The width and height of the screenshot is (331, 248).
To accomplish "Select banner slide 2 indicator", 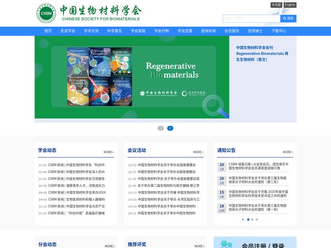I will click(170, 128).
